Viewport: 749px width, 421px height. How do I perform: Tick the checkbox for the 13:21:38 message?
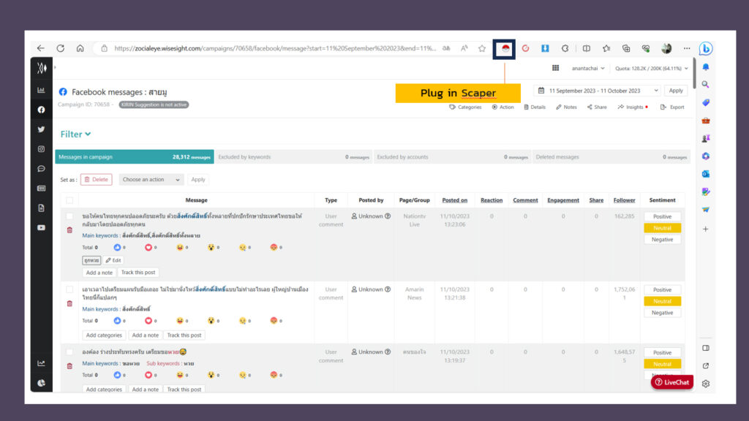pos(69,289)
